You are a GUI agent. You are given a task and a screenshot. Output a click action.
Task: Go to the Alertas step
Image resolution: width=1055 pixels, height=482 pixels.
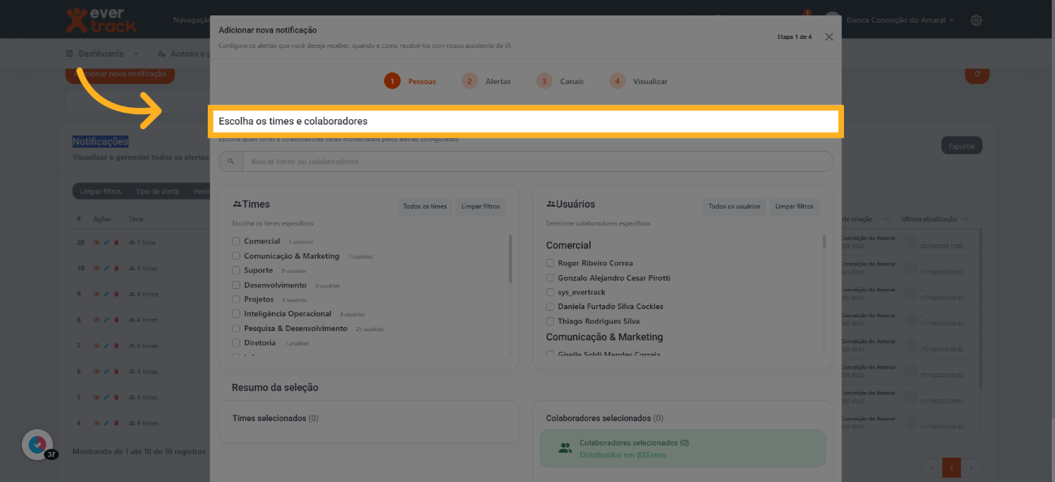pos(487,81)
